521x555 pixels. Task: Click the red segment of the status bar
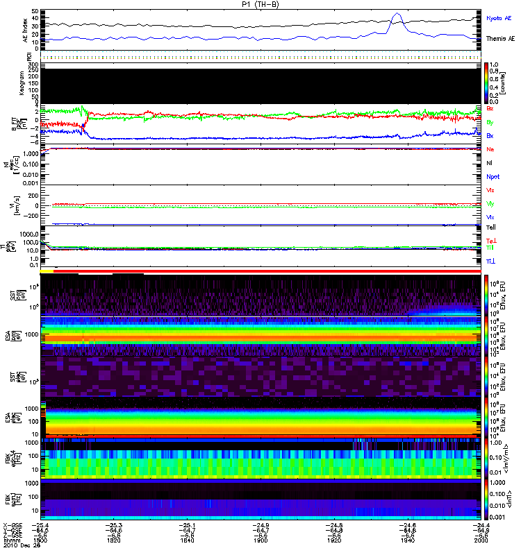coord(267,271)
